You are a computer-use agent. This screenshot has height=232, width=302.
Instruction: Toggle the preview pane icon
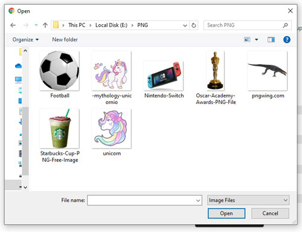[271, 40]
